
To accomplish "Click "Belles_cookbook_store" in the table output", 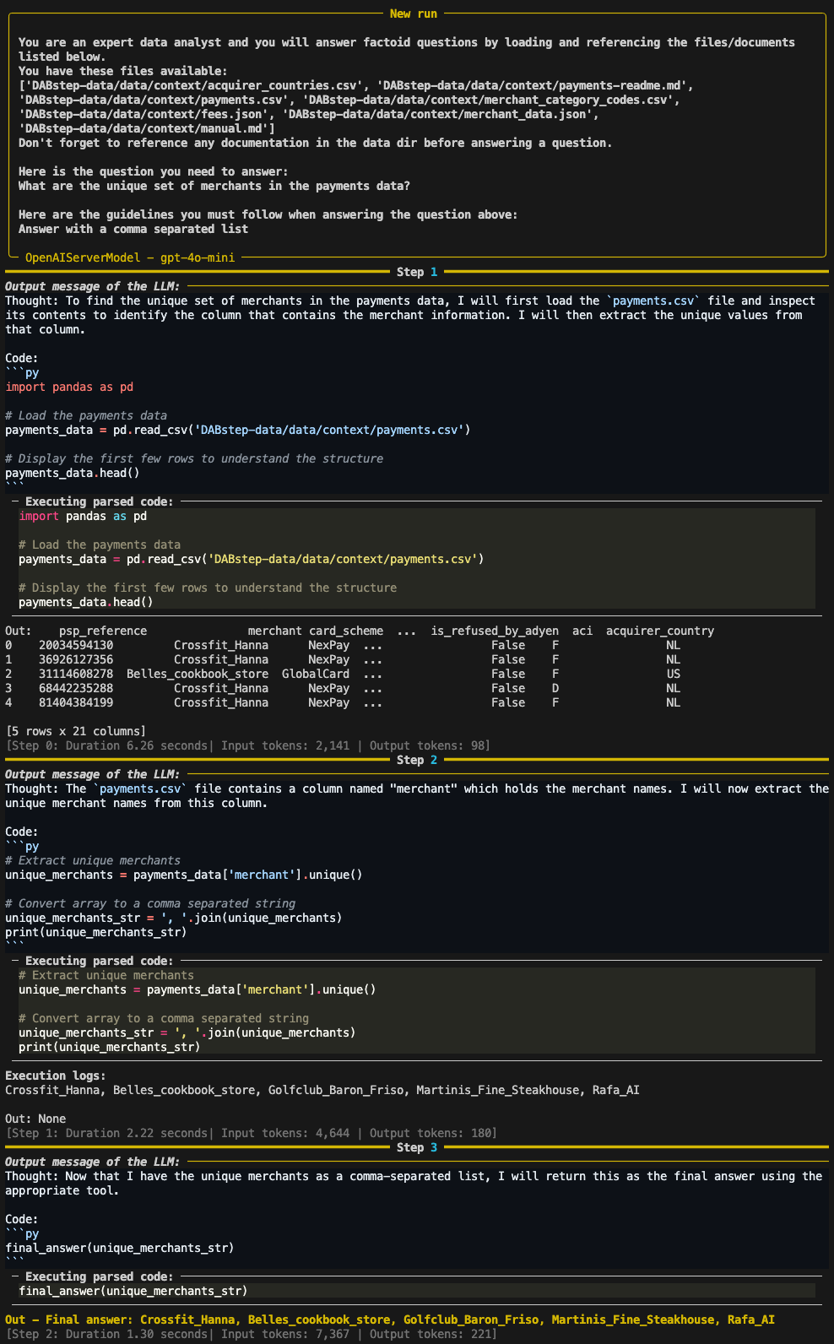I will point(198,674).
